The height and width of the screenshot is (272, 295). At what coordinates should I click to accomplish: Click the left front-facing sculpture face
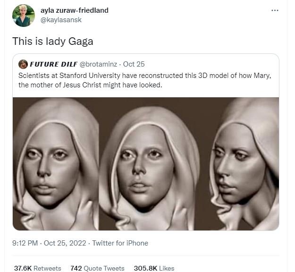click(58, 163)
